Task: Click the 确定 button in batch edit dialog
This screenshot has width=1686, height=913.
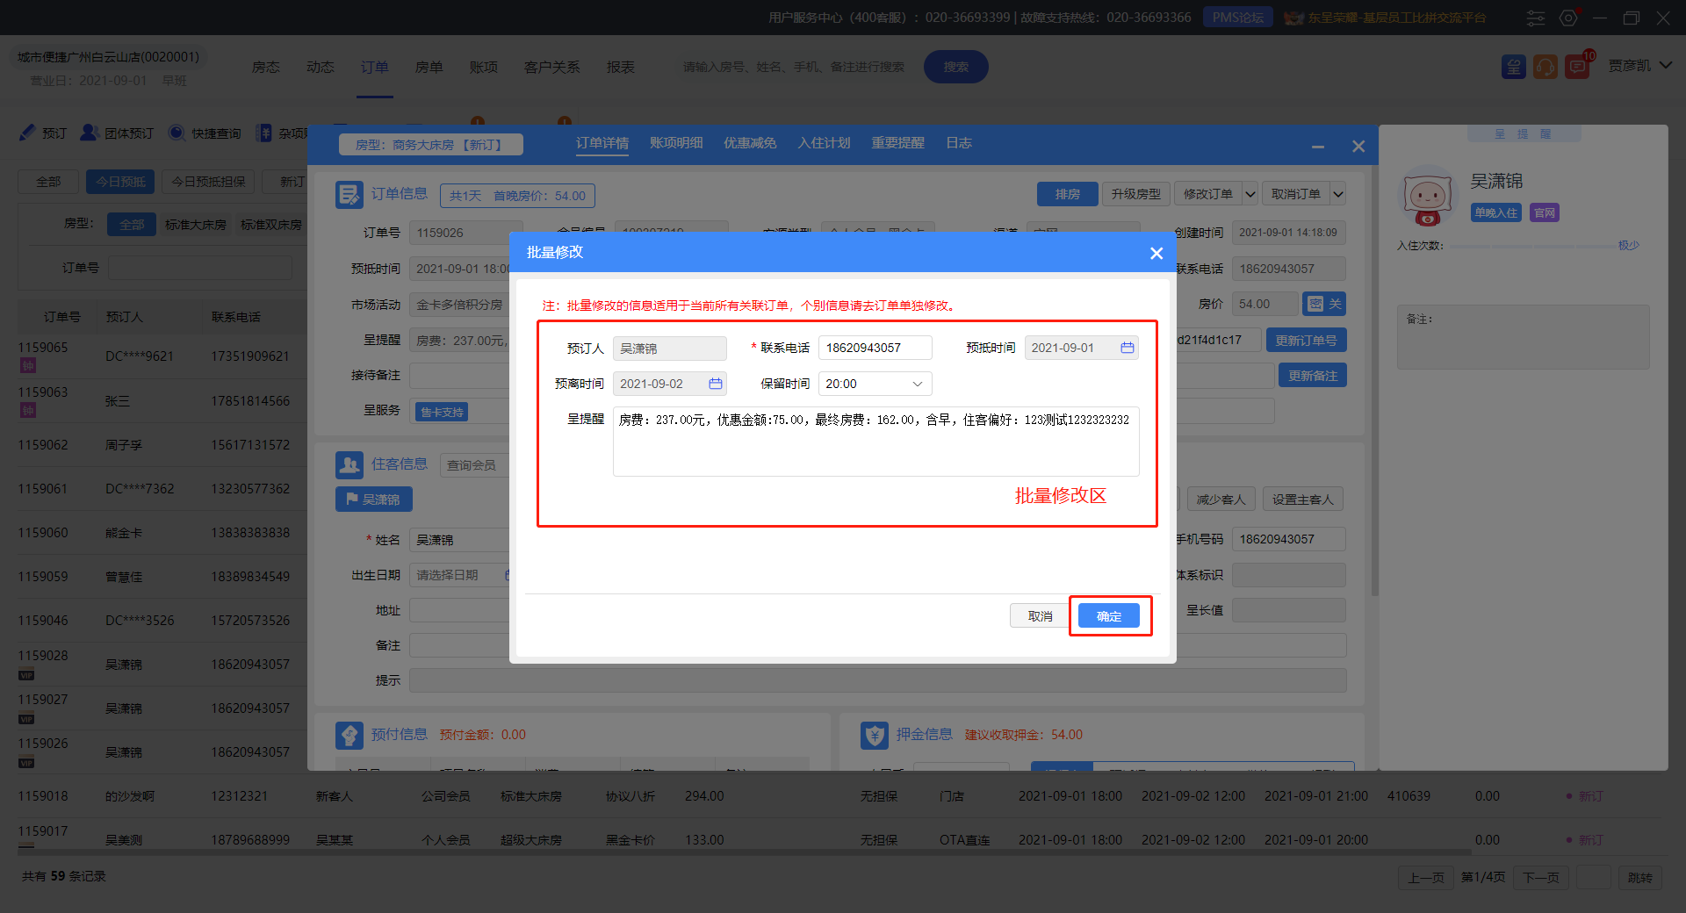Action: 1109,616
